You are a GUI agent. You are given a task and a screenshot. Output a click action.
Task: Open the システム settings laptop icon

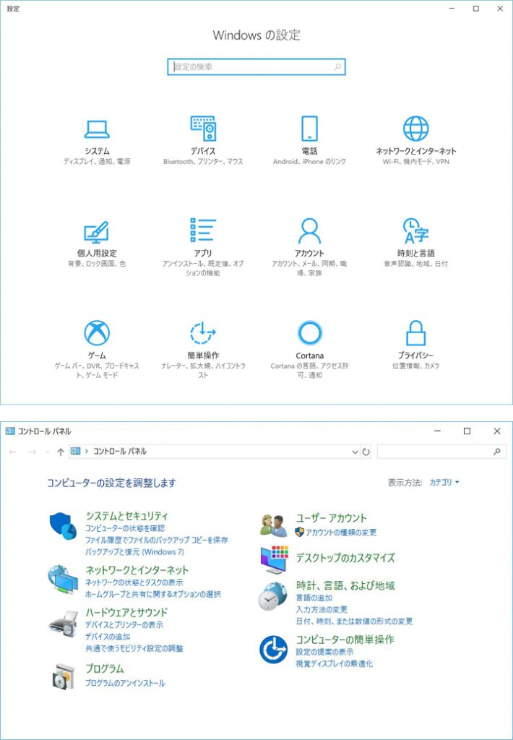pos(97,129)
